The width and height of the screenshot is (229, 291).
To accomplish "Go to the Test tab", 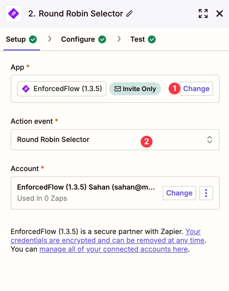I will pos(137,39).
